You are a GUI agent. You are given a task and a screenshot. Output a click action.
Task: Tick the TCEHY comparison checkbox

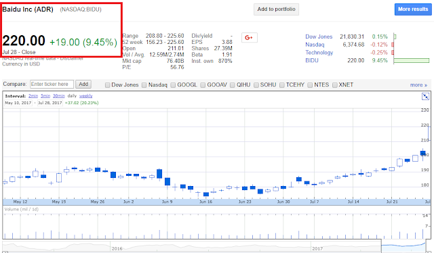pos(282,85)
